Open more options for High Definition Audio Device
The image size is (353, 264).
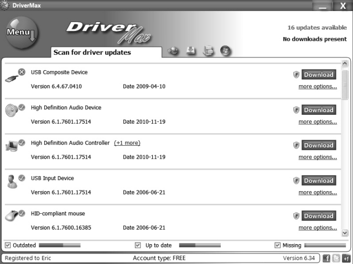click(318, 122)
